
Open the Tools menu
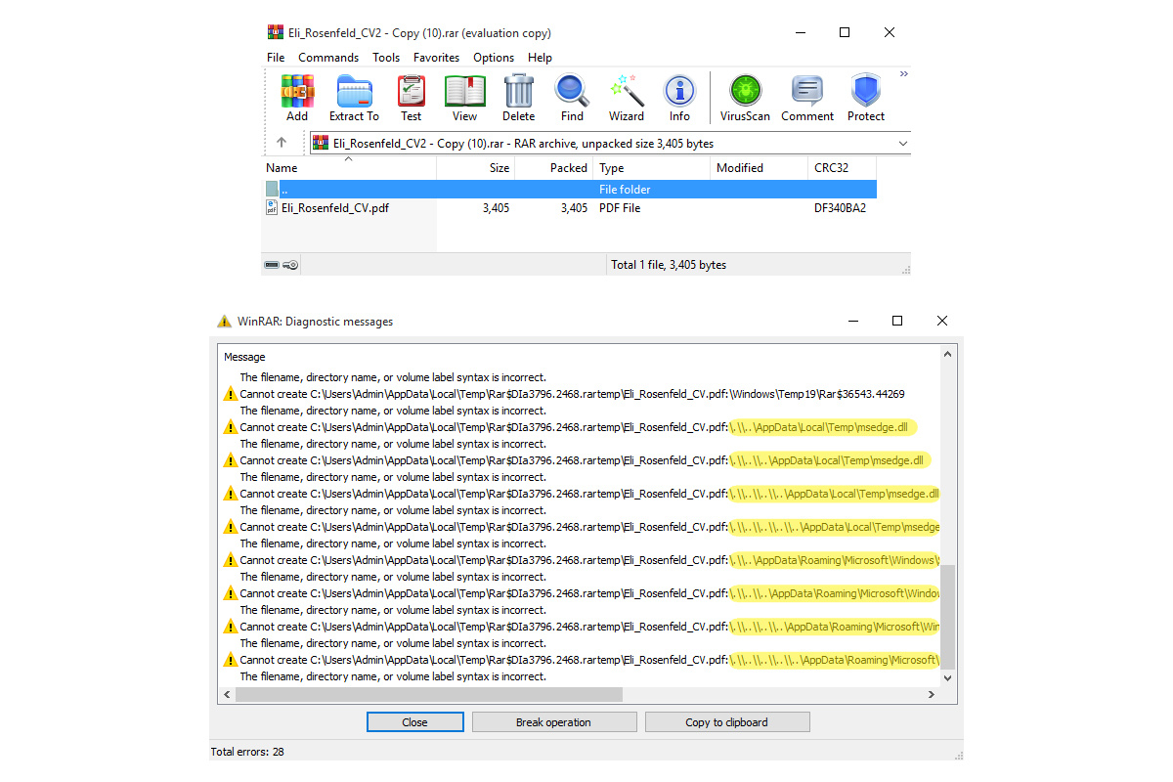(386, 58)
